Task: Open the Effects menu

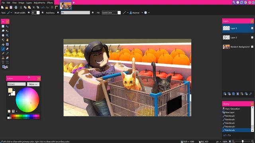Action: tap(50, 3)
